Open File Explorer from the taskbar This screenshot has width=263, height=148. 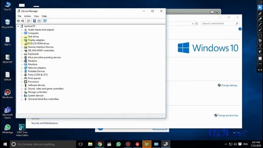click(90, 144)
